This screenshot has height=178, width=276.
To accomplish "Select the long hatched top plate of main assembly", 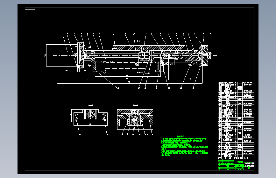I will click(x=149, y=48).
